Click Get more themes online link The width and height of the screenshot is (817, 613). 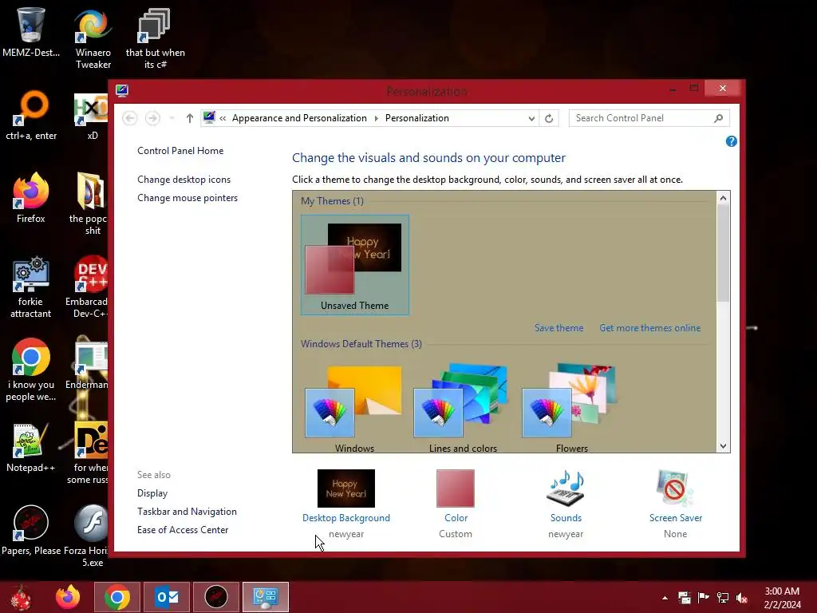pos(649,328)
